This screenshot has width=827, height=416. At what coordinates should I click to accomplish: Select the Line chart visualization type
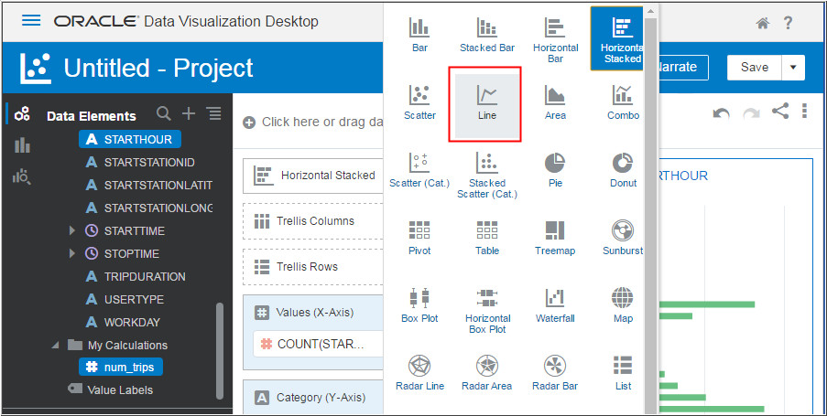486,102
